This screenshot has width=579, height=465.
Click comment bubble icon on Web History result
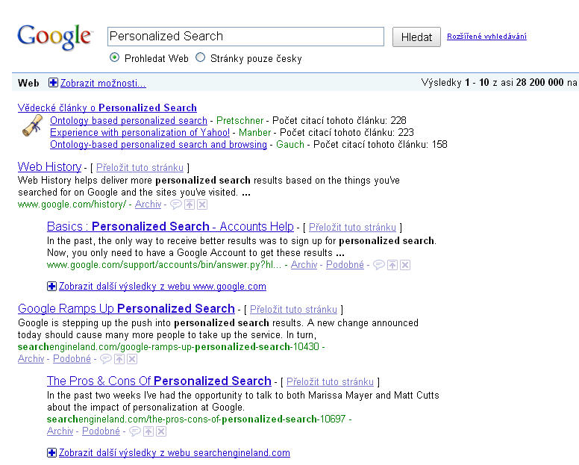coord(176,205)
